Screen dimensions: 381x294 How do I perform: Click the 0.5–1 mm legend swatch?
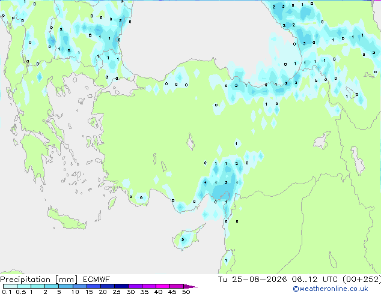pos(24,286)
